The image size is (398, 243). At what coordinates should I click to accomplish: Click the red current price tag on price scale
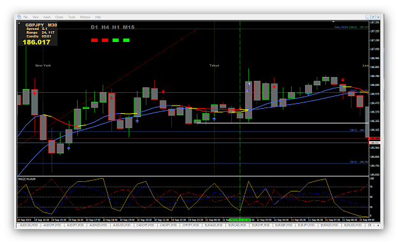[x=374, y=139]
